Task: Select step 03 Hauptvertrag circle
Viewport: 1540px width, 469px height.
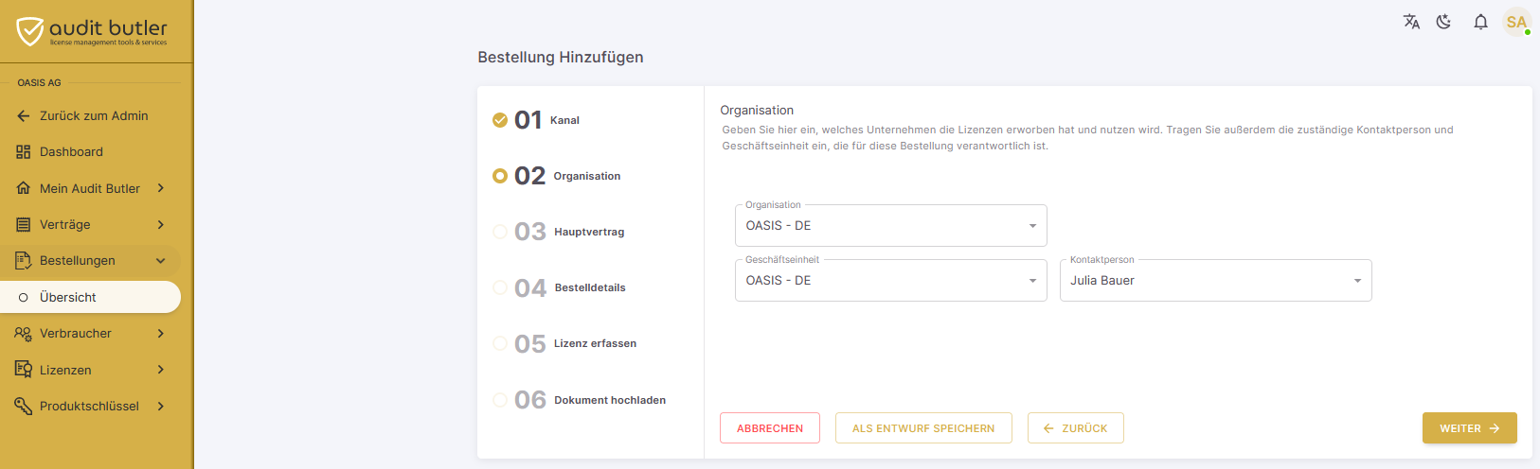Action: [500, 232]
